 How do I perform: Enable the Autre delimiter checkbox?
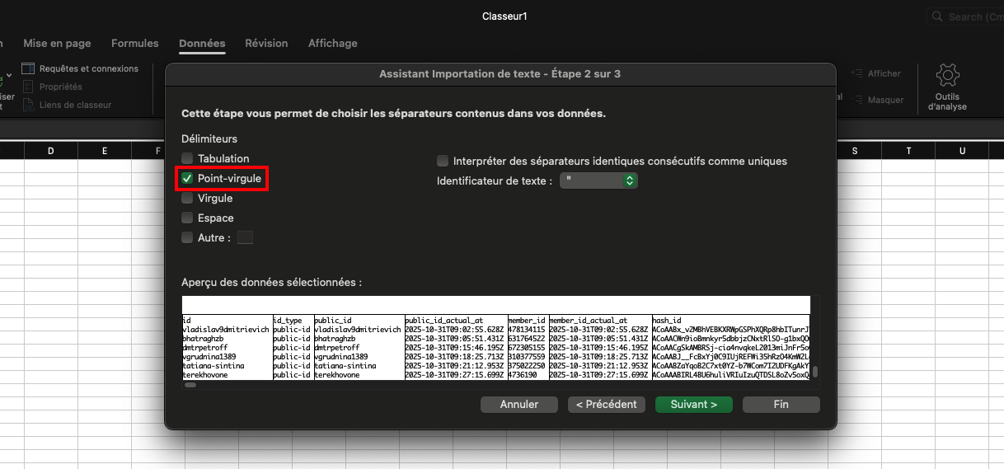pos(188,237)
